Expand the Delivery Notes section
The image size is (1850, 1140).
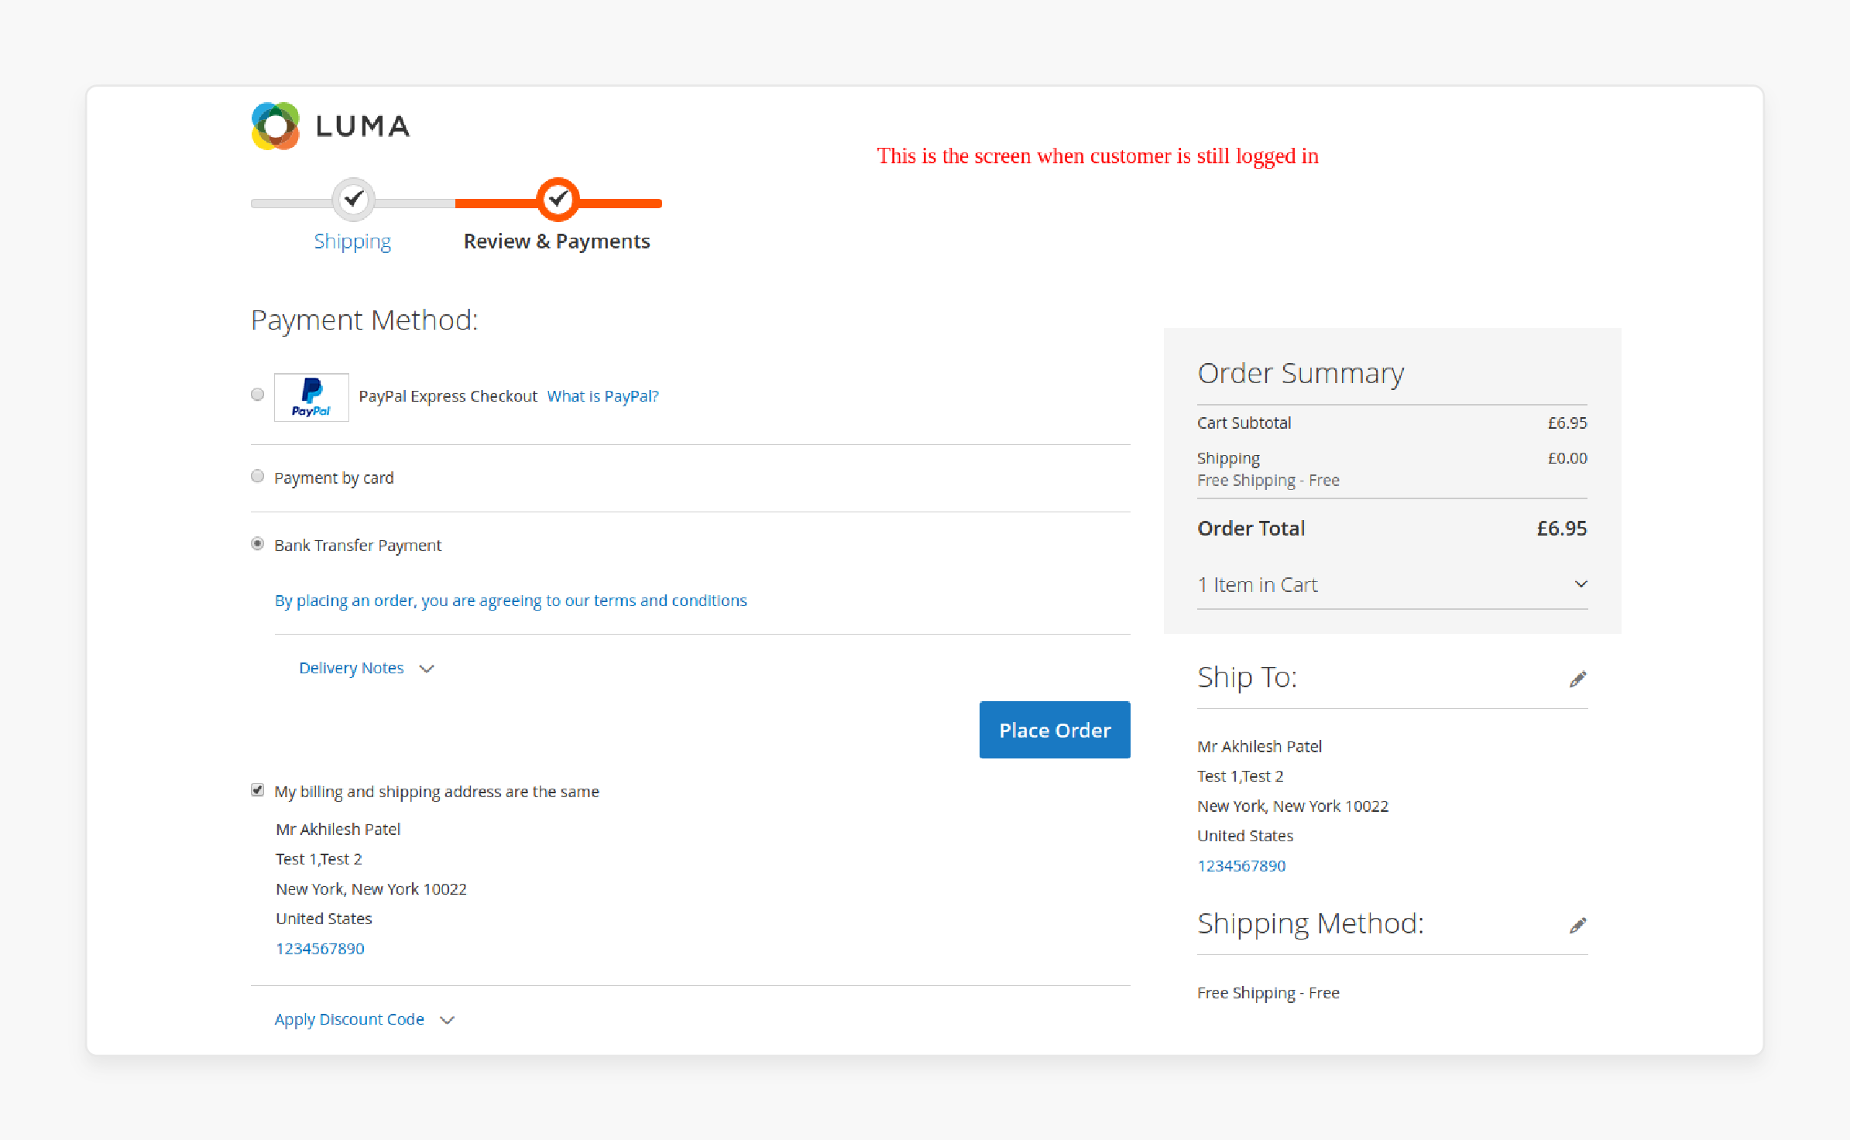tap(366, 668)
